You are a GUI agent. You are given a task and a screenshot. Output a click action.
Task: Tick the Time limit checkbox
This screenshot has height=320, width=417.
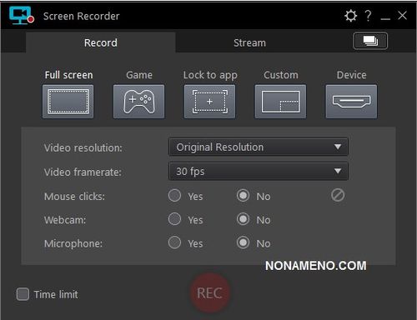click(23, 294)
